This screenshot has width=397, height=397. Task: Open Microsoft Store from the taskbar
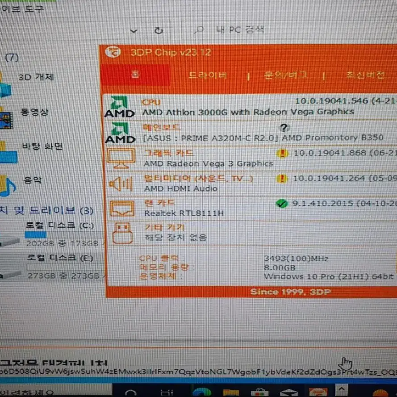coord(259,392)
